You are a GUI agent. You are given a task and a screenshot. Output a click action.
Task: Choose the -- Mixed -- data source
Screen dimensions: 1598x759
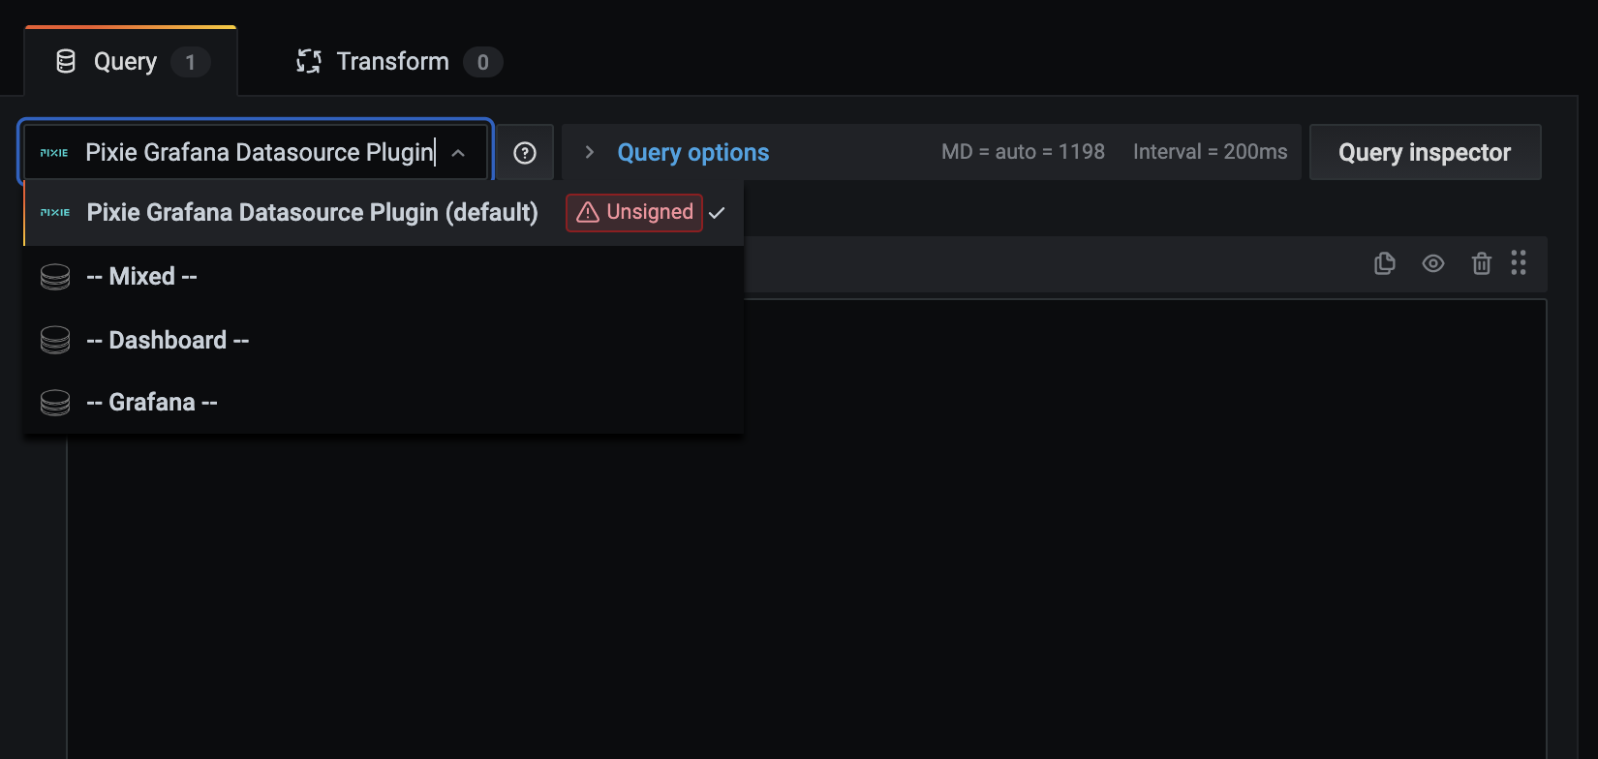384,277
